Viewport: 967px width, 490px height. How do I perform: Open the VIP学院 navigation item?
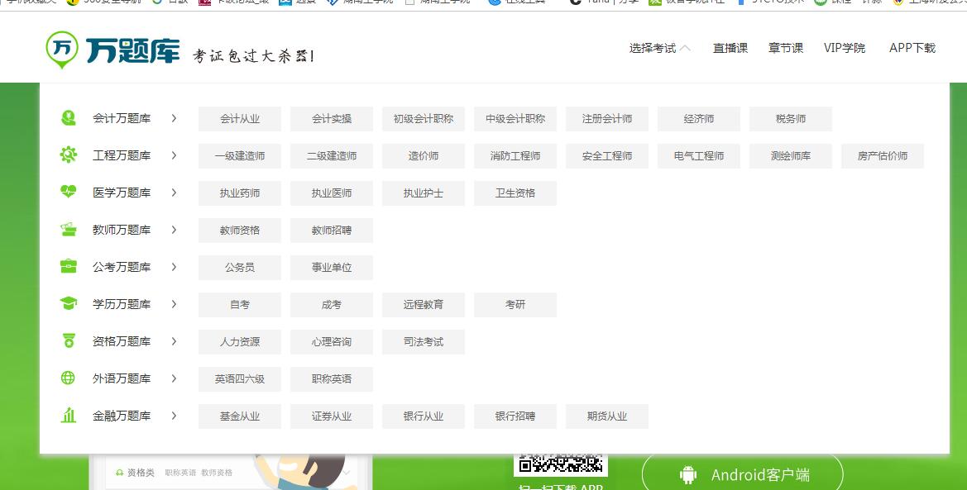click(844, 49)
